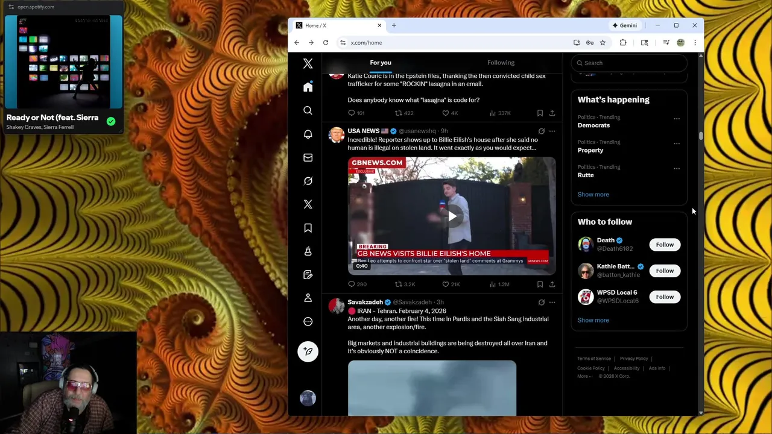
Task: Go back in browser history
Action: (x=297, y=43)
